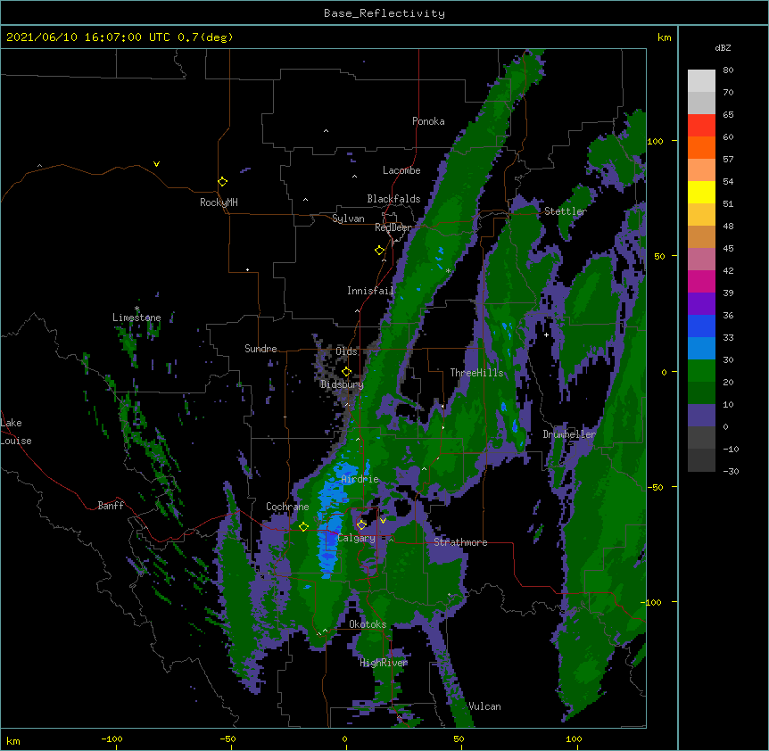Screen dimensions: 769x751
Task: Pick the orange 57-60 dBZ legend swatch
Action: coord(701,147)
